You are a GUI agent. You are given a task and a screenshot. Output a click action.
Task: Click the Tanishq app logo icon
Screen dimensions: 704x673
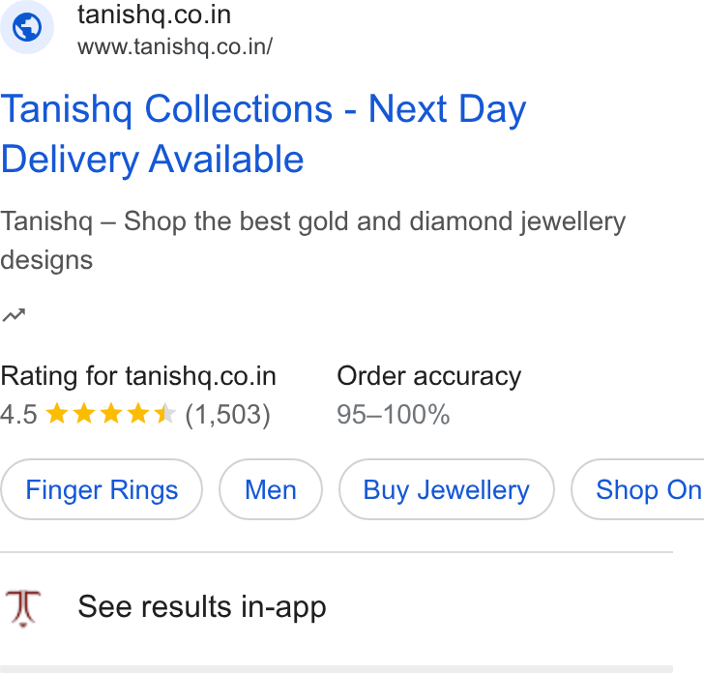click(x=23, y=608)
